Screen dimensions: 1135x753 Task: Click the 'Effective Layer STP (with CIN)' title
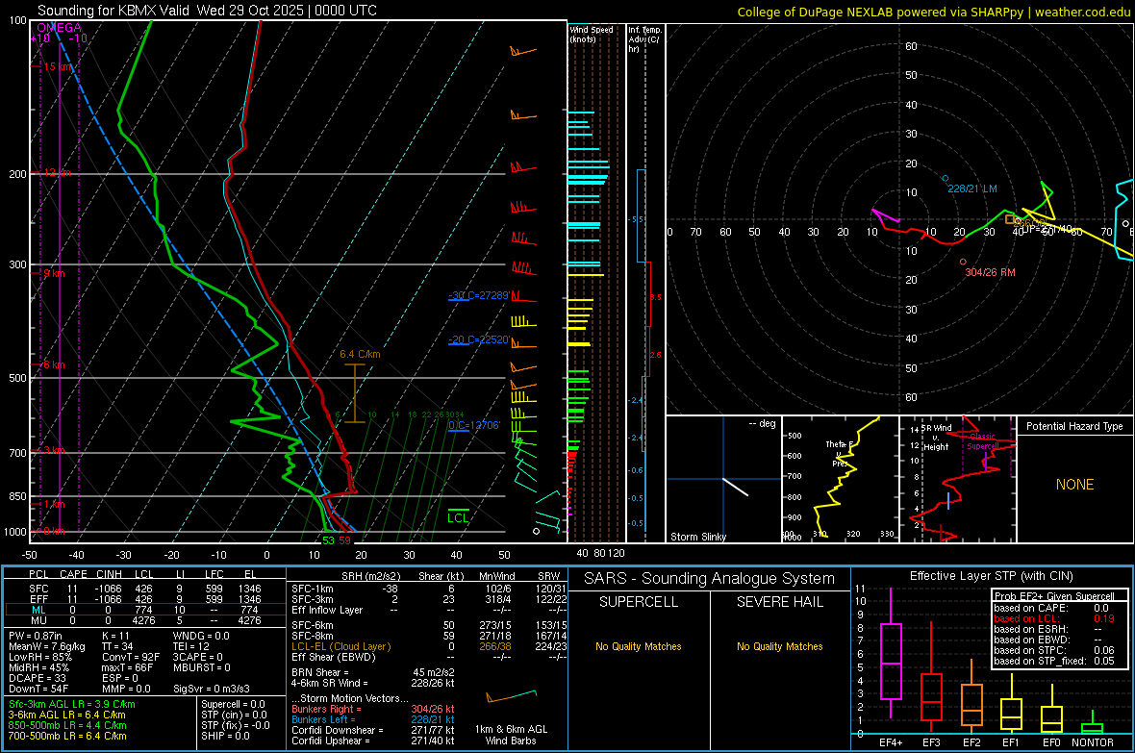point(991,576)
